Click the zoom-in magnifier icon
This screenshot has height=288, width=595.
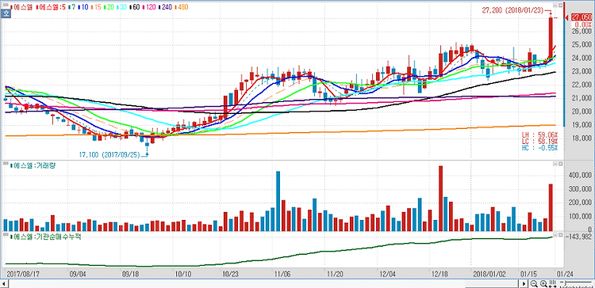(x=543, y=283)
